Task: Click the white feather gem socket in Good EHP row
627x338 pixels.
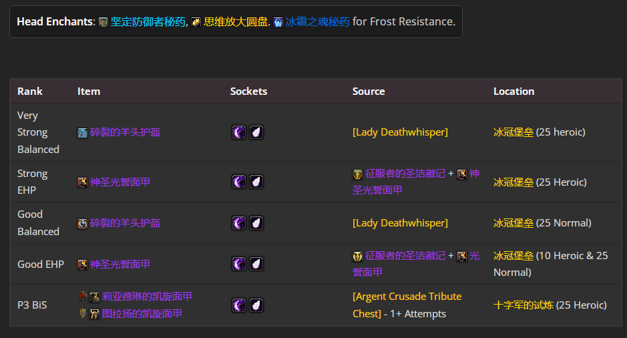Action: (x=256, y=265)
